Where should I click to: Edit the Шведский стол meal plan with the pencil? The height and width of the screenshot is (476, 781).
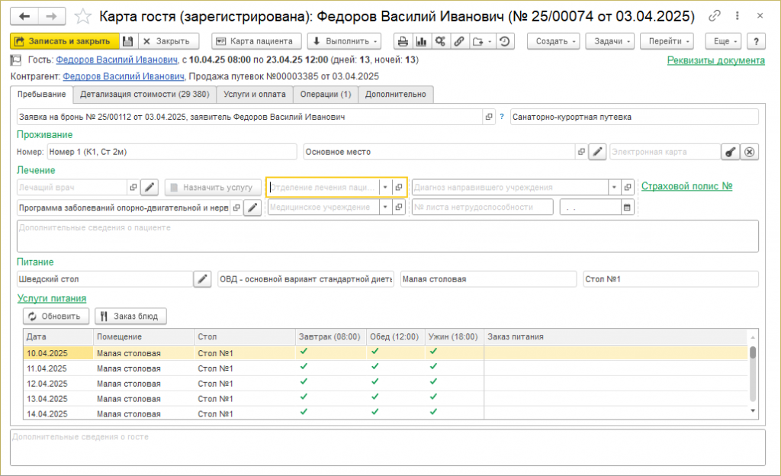202,279
